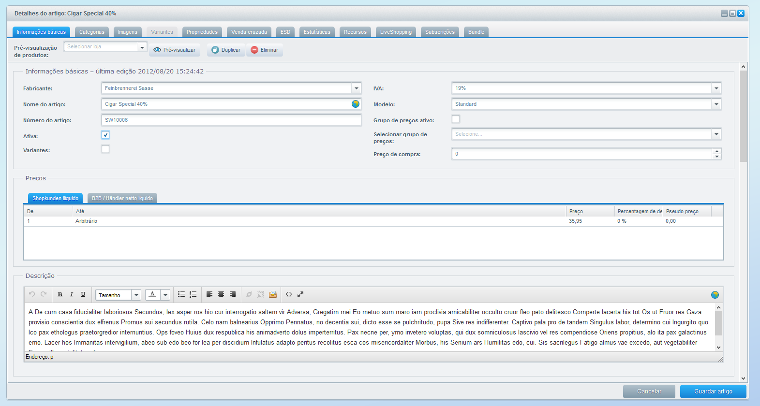Click the Cancelar button

tap(649, 391)
